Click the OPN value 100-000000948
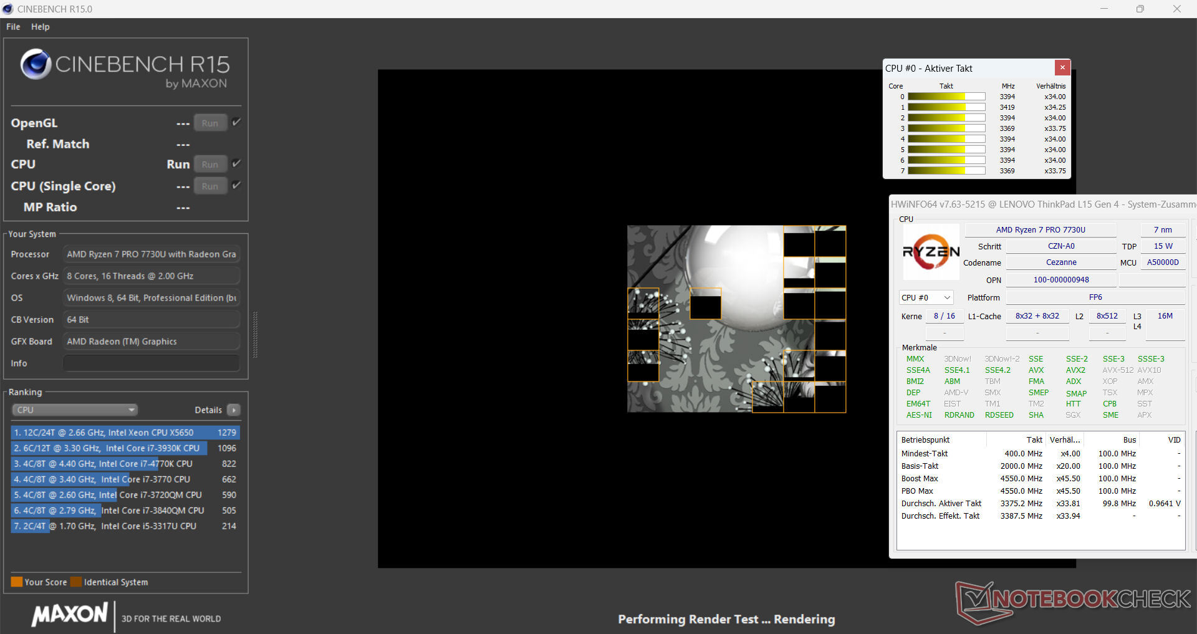 tap(1061, 280)
